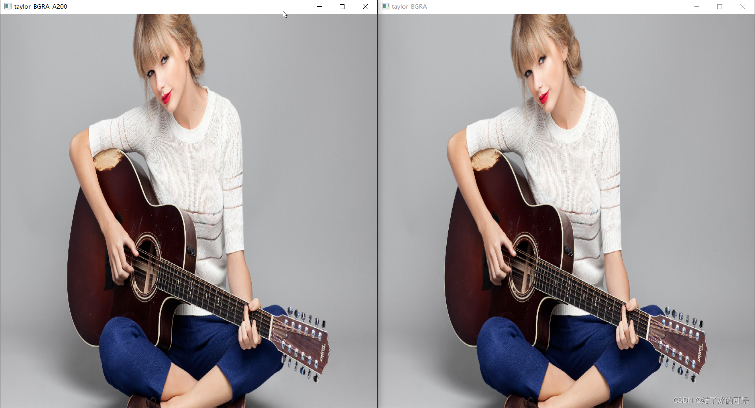Click the image in taylor_BGRA_A200 window

189,211
